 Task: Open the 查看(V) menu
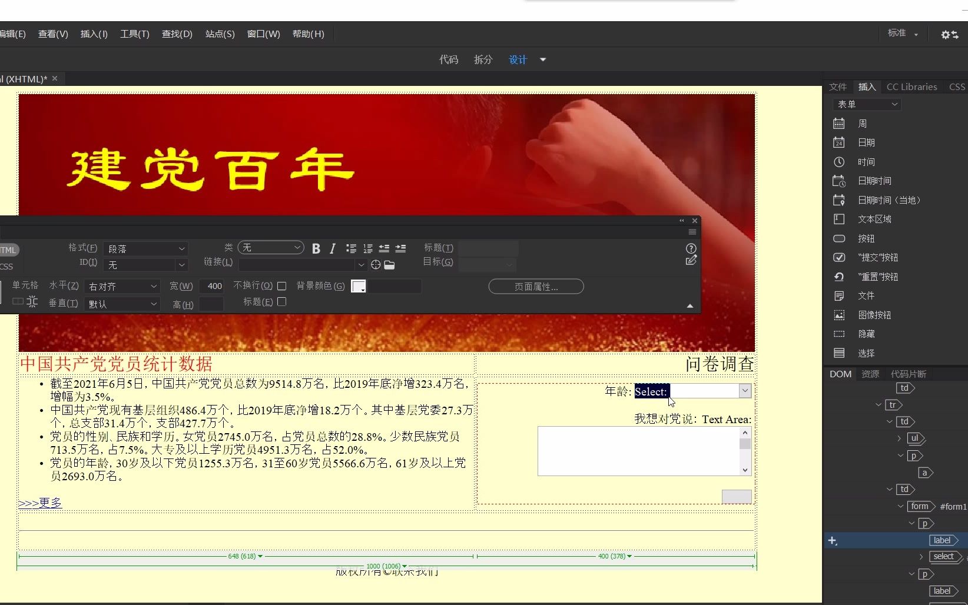53,34
